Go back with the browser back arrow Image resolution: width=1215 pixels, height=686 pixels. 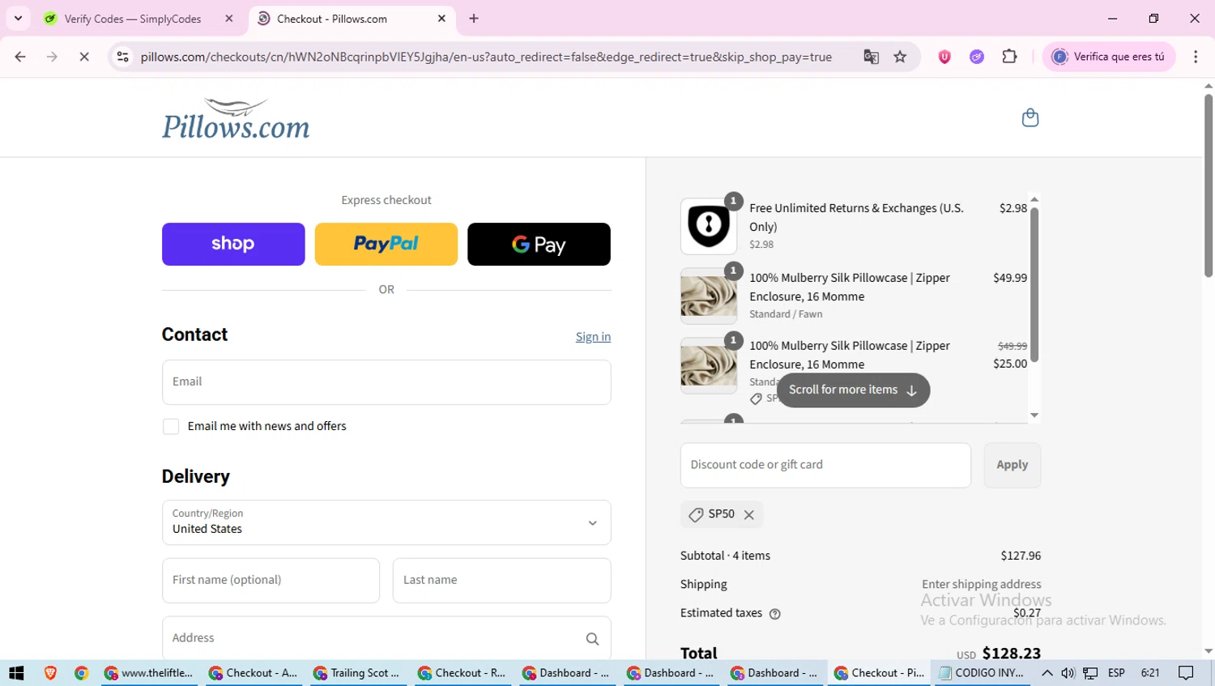click(20, 57)
